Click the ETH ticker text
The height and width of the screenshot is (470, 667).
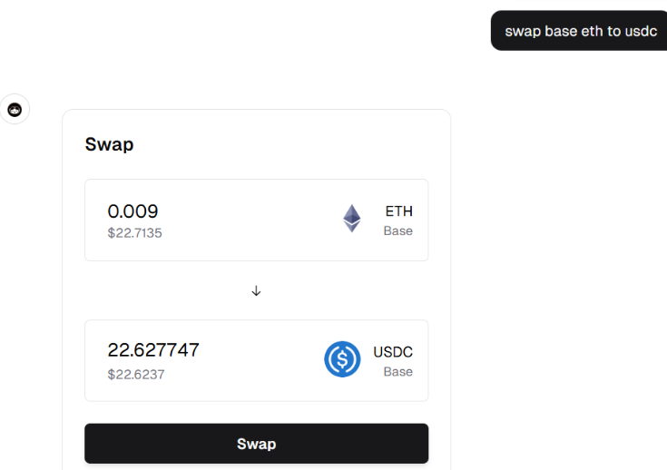point(398,211)
